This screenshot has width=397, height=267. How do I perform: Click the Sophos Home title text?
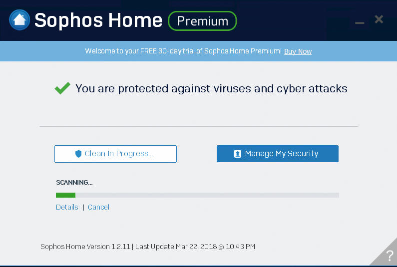click(98, 20)
